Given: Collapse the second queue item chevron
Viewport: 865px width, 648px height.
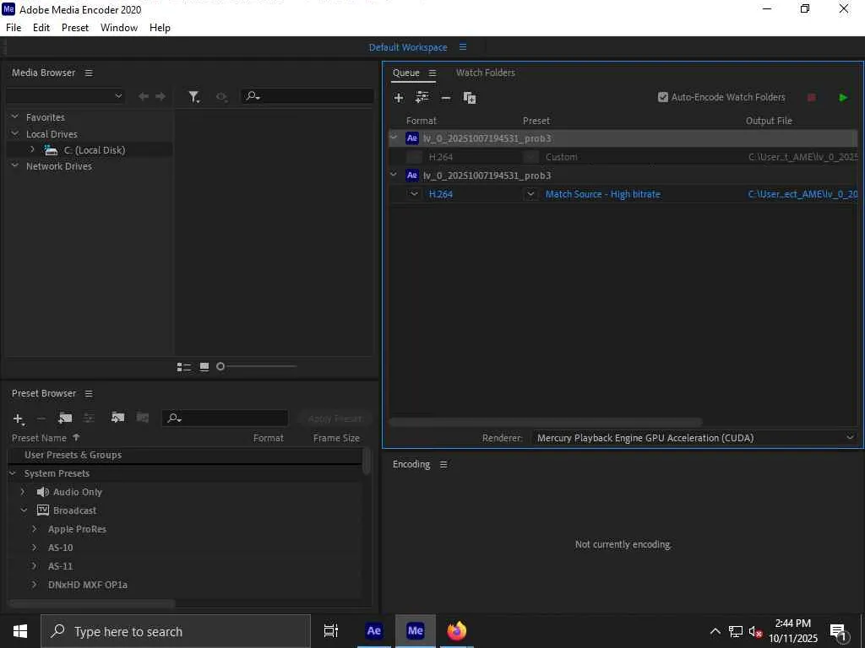Looking at the screenshot, I should point(394,175).
